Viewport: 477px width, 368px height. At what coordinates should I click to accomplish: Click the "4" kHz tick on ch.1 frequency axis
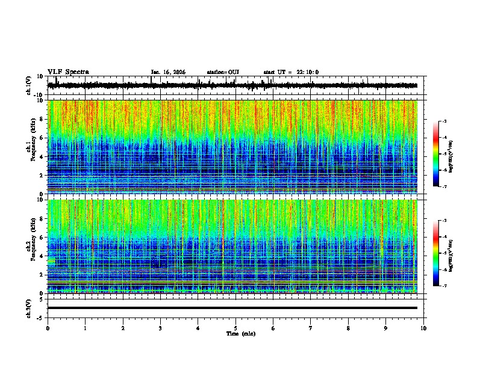click(x=42, y=157)
